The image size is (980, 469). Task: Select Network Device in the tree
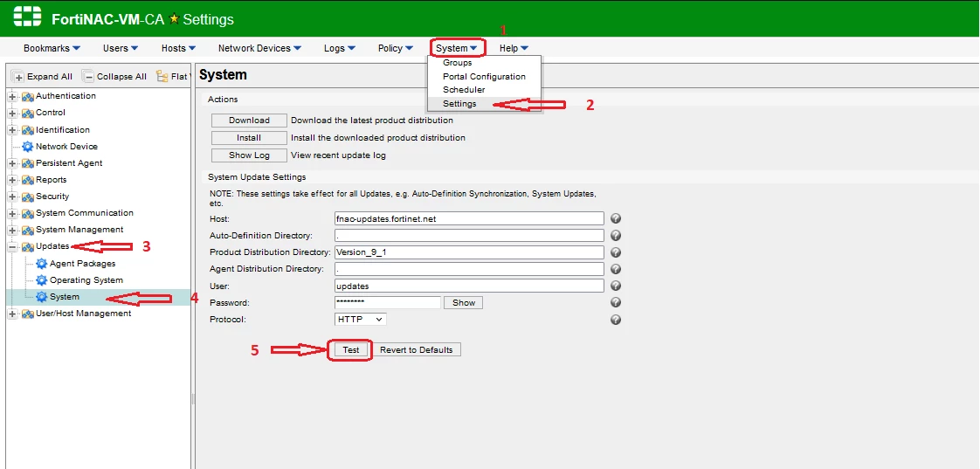(66, 147)
